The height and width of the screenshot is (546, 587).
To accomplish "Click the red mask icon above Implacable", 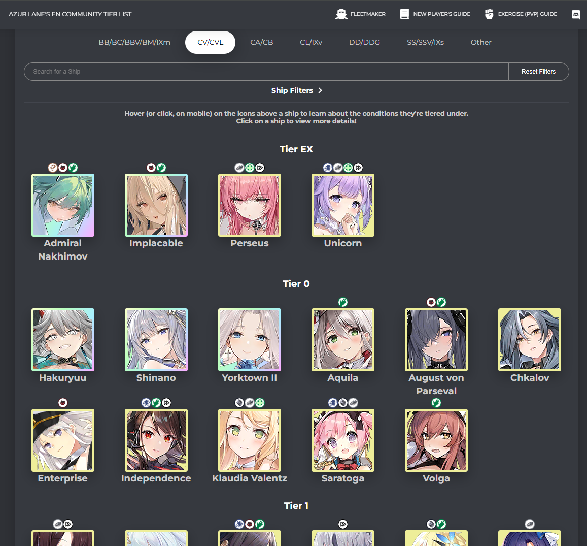I will coord(151,168).
